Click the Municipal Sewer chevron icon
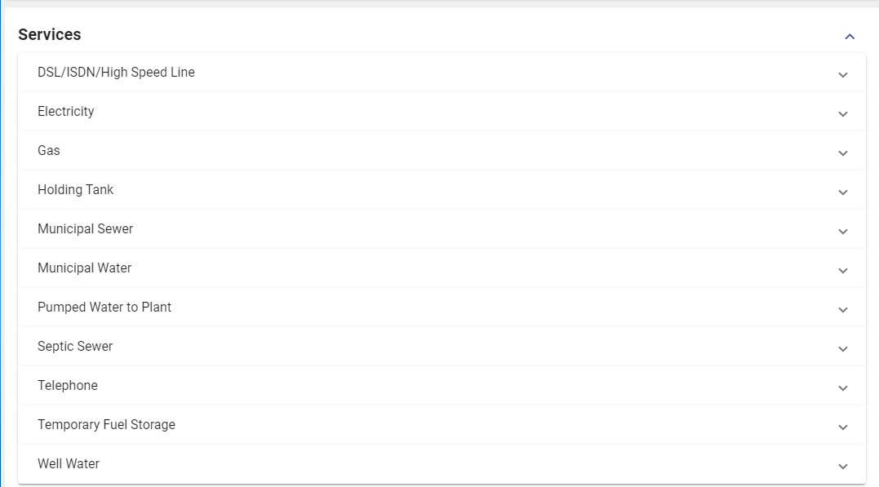 coord(843,232)
